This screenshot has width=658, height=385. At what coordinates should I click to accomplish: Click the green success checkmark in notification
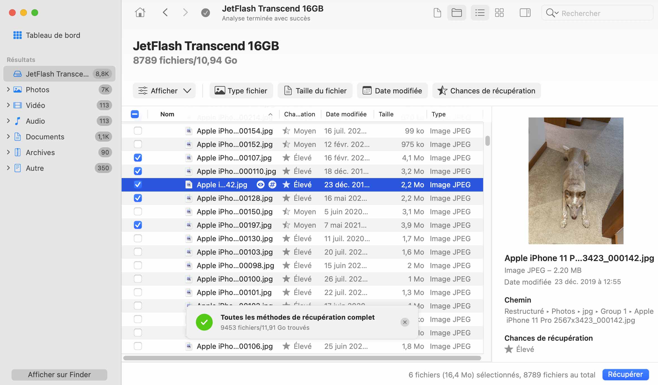tap(204, 322)
